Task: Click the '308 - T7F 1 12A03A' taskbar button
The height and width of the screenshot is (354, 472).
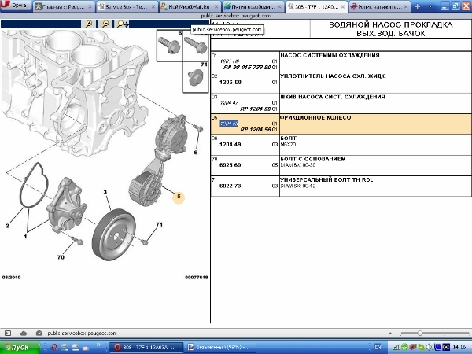Action: pyautogui.click(x=146, y=348)
